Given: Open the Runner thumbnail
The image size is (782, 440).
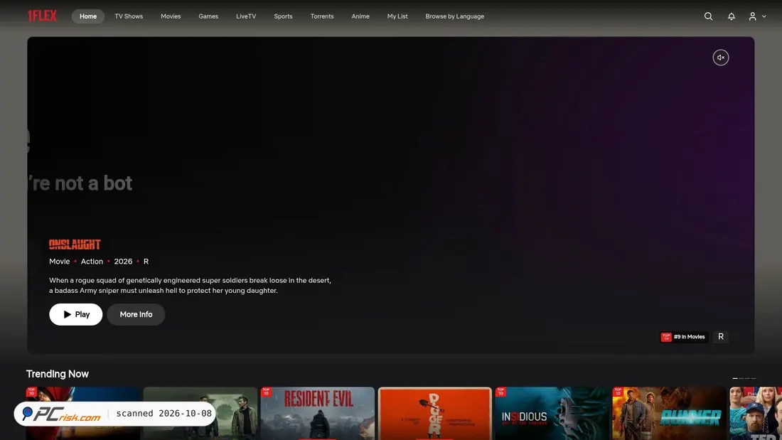Looking at the screenshot, I should pyautogui.click(x=669, y=414).
